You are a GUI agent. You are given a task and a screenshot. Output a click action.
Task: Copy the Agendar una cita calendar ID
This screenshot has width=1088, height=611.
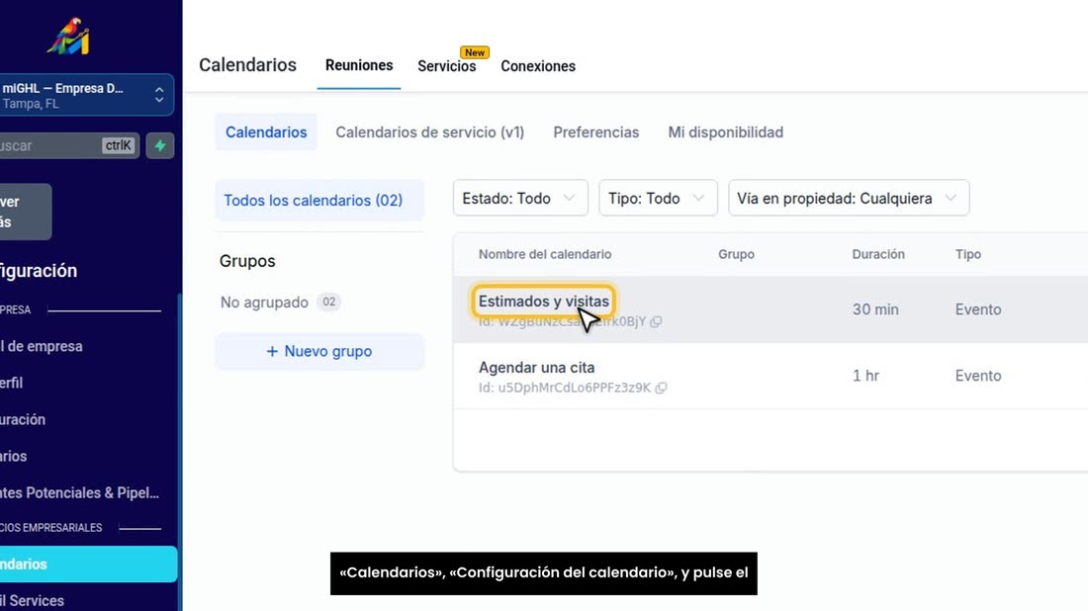point(661,388)
